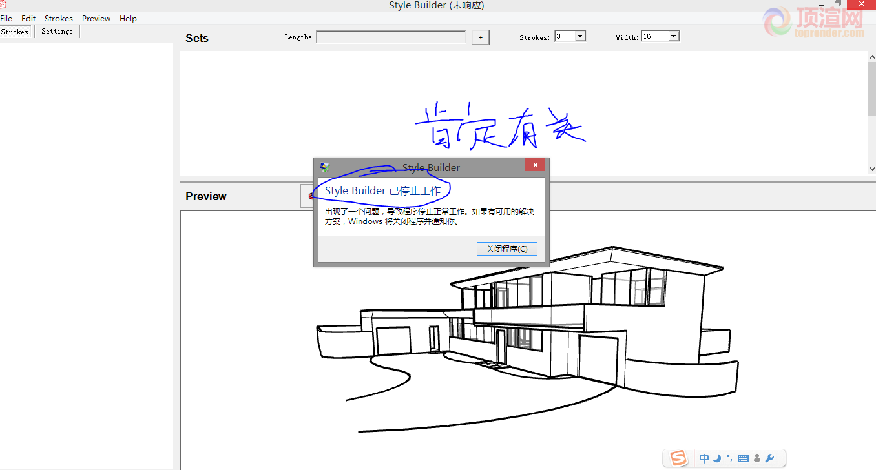Click the house sketch in Preview area

click(527, 339)
